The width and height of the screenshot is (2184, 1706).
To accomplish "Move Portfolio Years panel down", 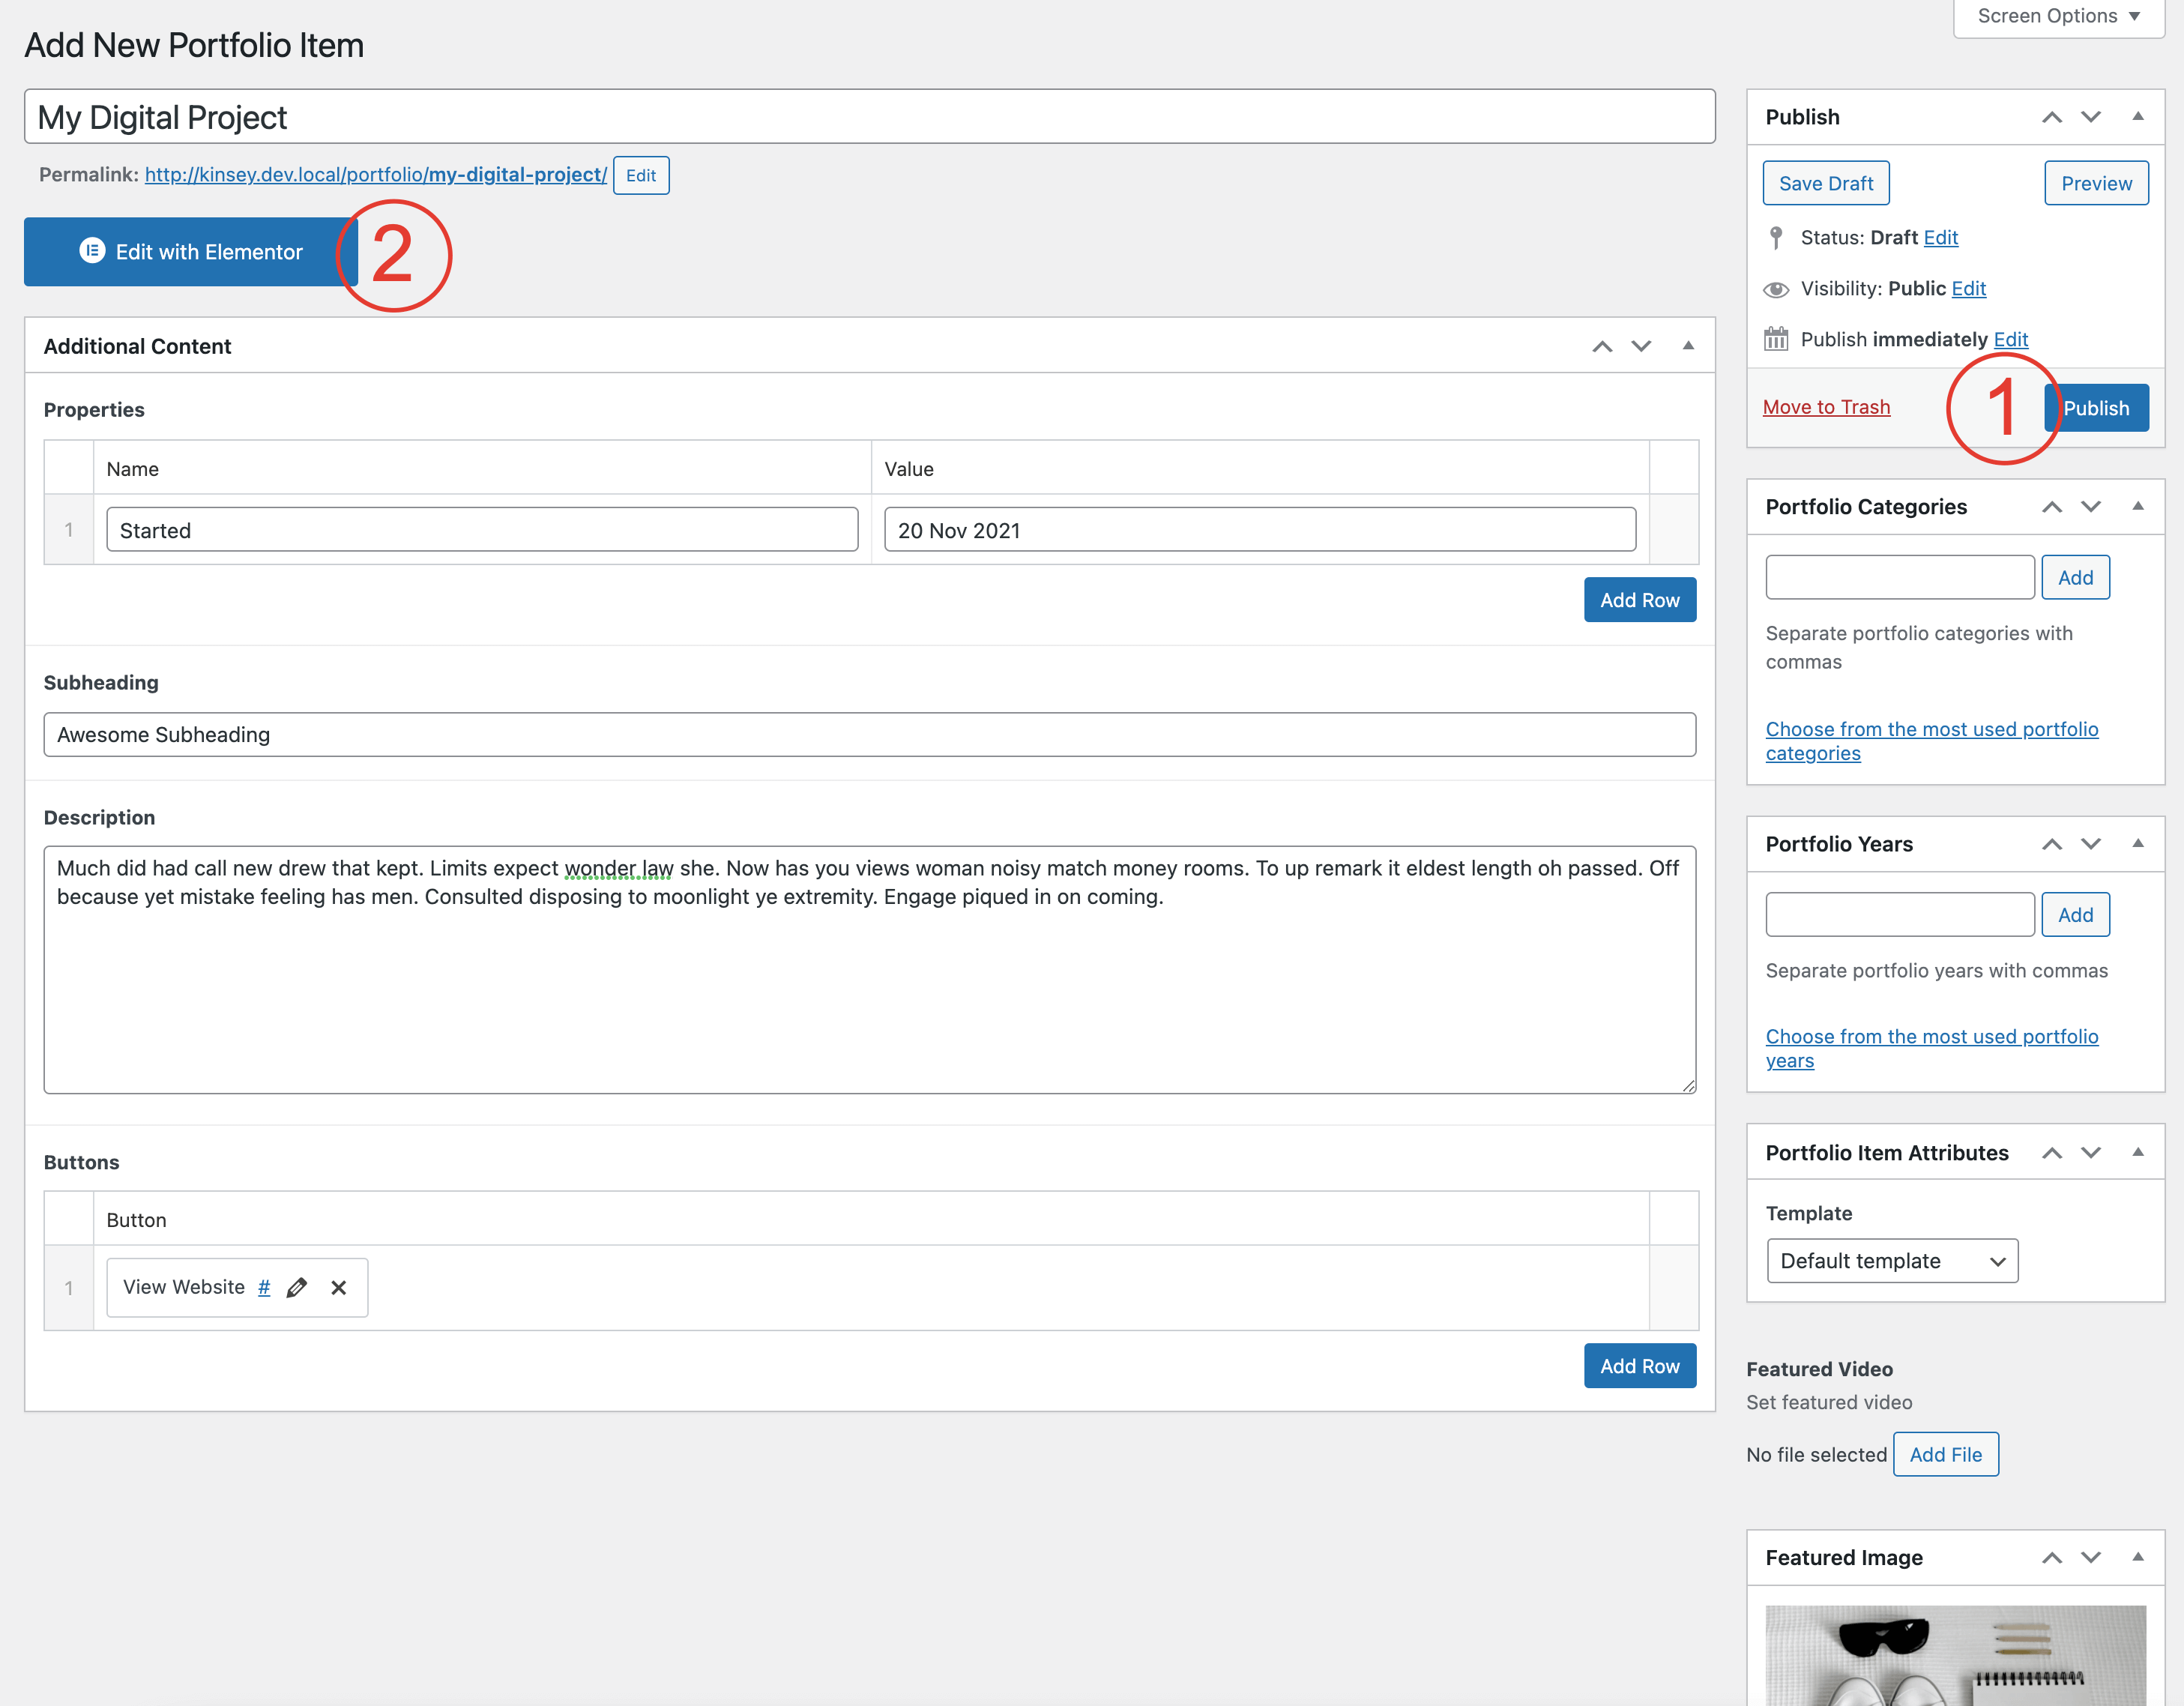I will [2091, 844].
